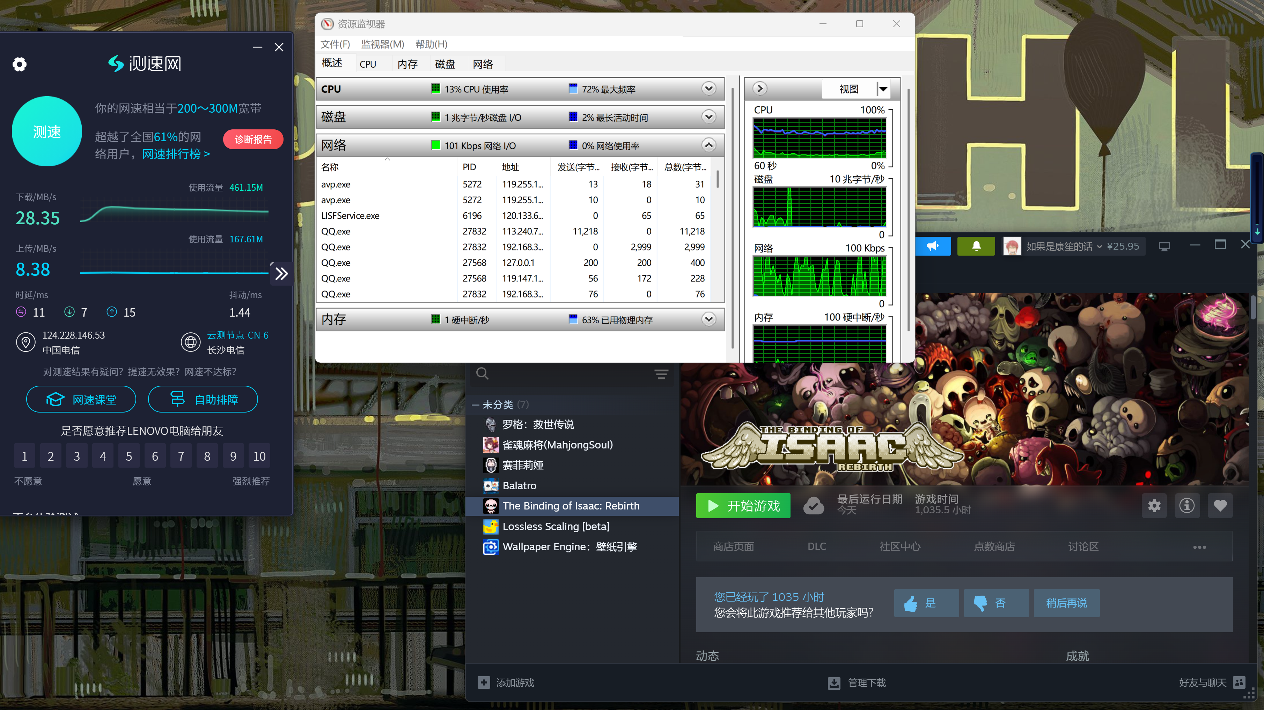This screenshot has height=710, width=1264.
Task: Collapse the 网络 section chevron
Action: [x=708, y=145]
